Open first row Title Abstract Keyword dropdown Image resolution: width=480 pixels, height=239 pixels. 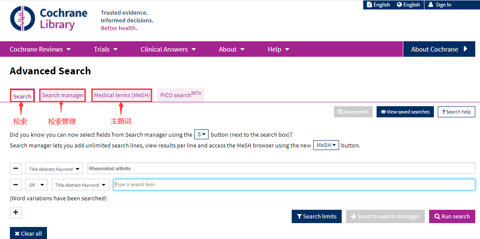click(x=54, y=169)
